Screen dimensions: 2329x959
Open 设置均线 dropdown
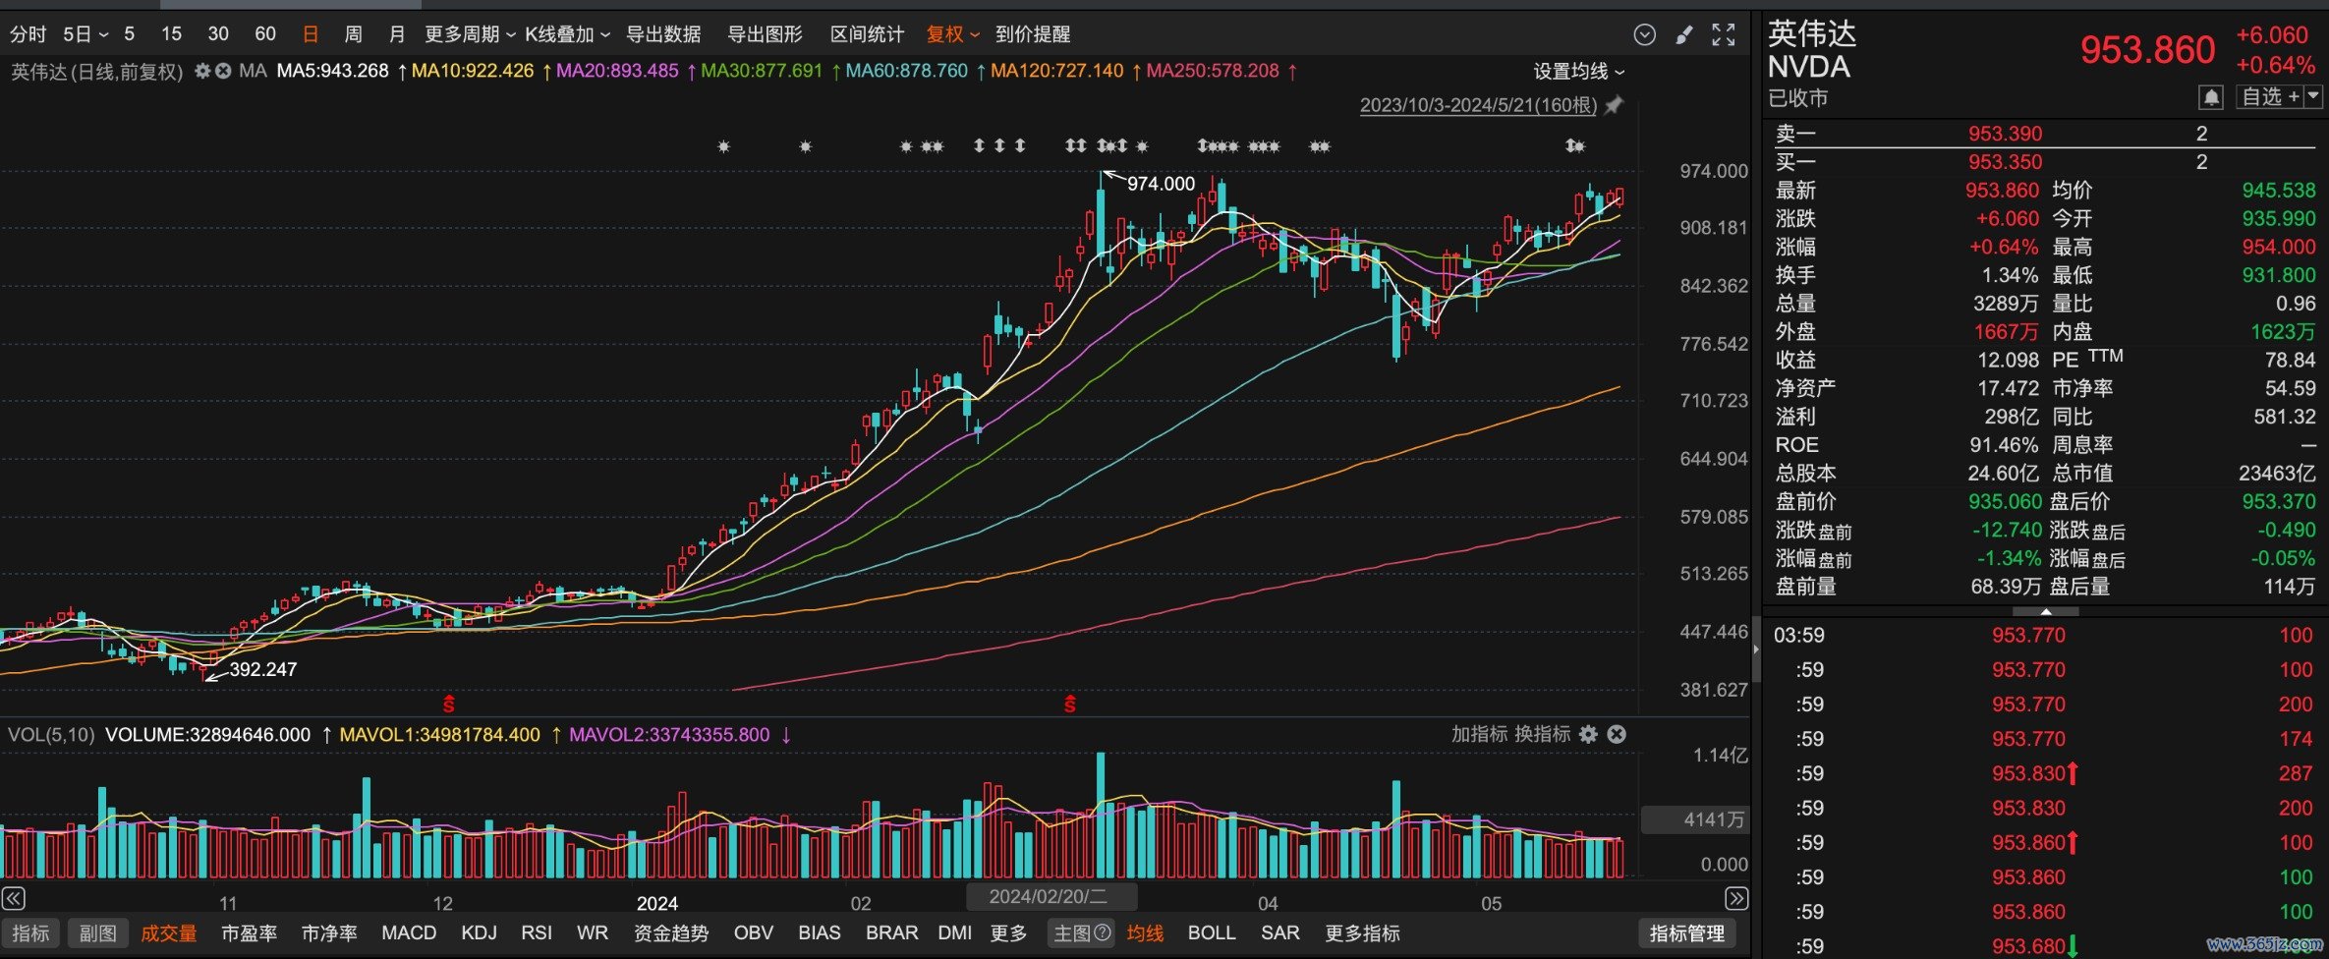(x=1579, y=71)
